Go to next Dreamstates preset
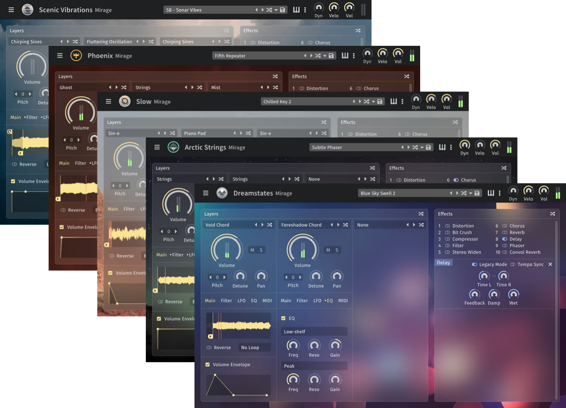The height and width of the screenshot is (408, 566). (457, 193)
